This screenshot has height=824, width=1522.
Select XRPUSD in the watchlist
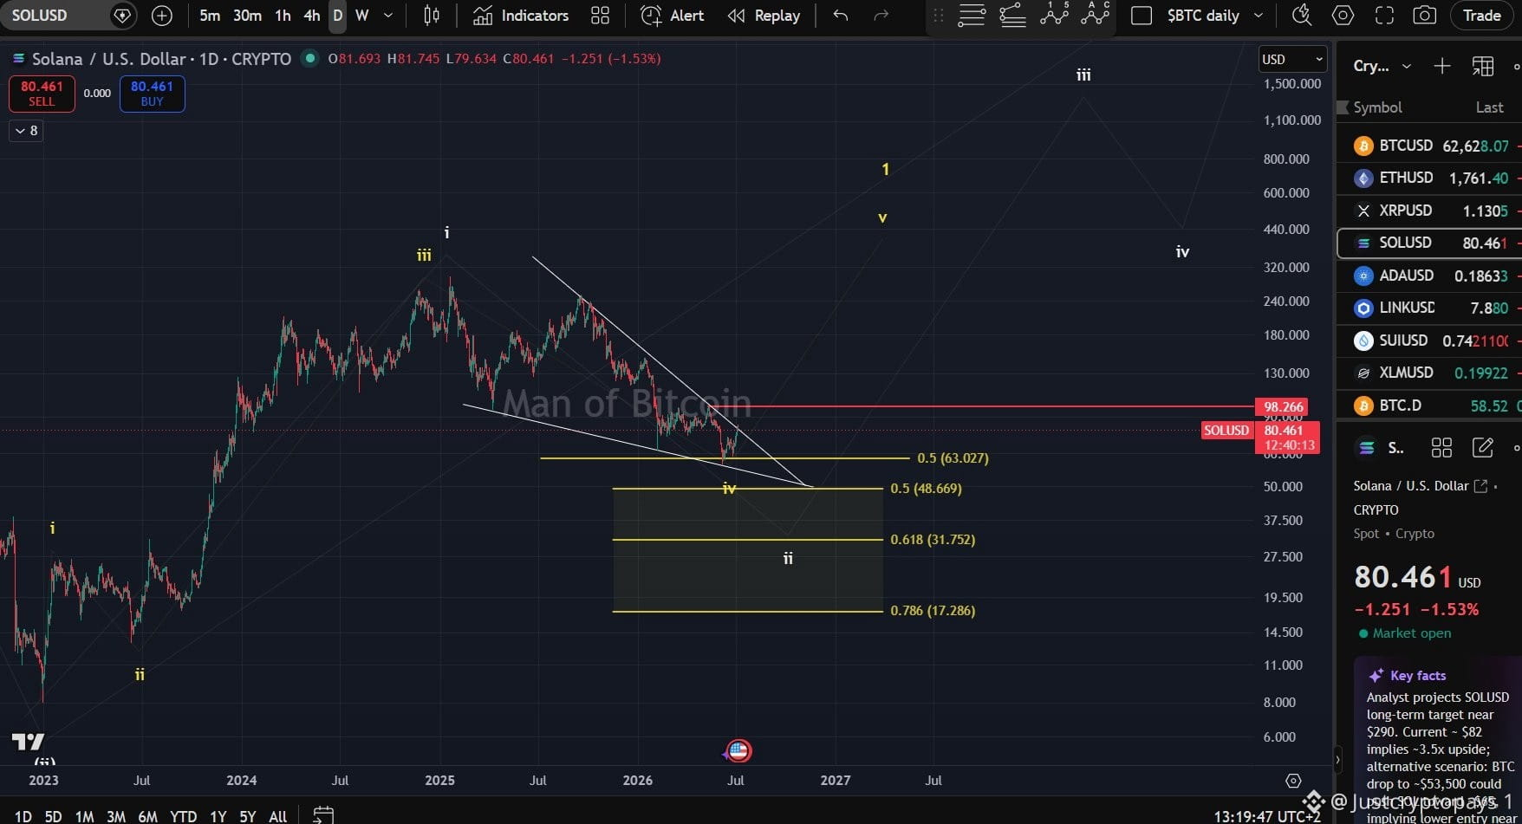click(1430, 211)
